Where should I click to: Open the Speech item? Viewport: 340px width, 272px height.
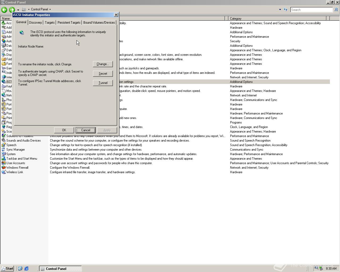click(x=11, y=145)
